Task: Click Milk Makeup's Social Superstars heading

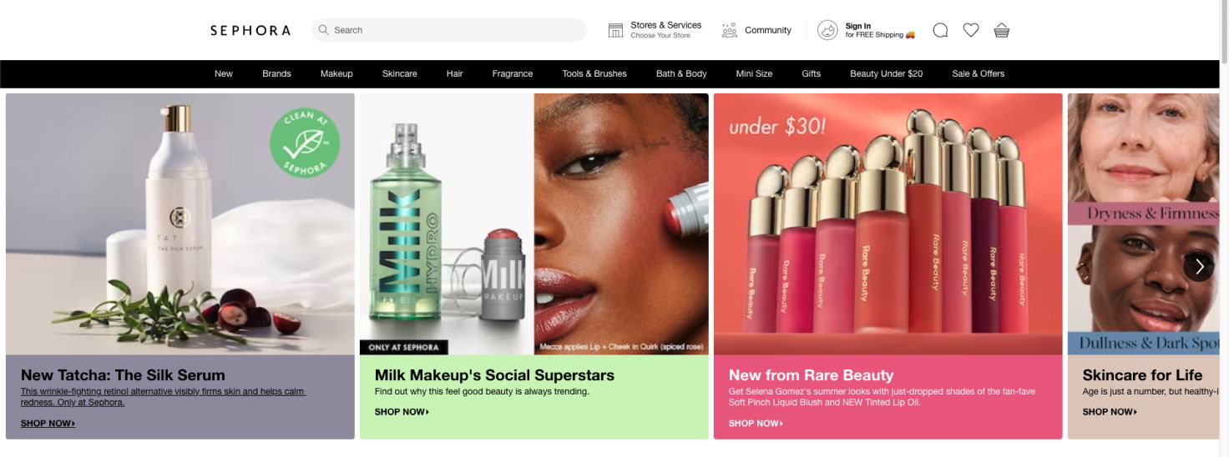Action: [x=494, y=375]
